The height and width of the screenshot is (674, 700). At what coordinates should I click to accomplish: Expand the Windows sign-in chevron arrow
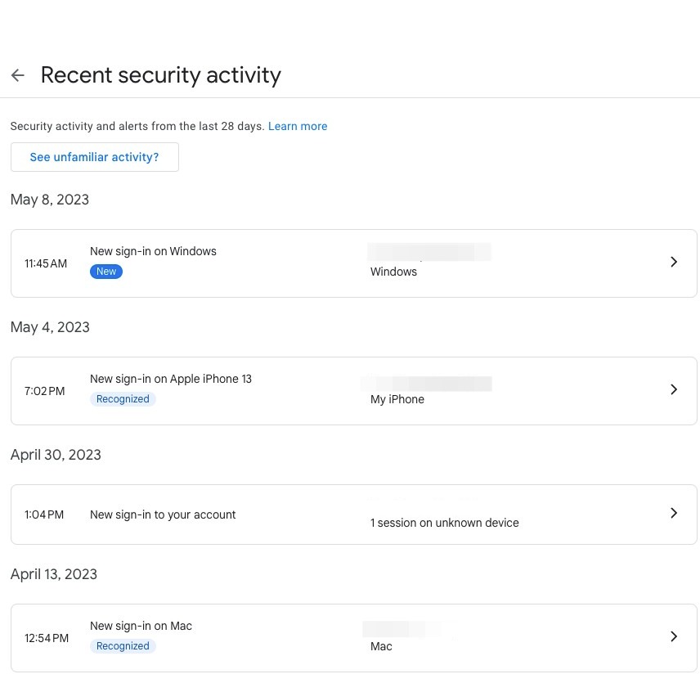674,262
